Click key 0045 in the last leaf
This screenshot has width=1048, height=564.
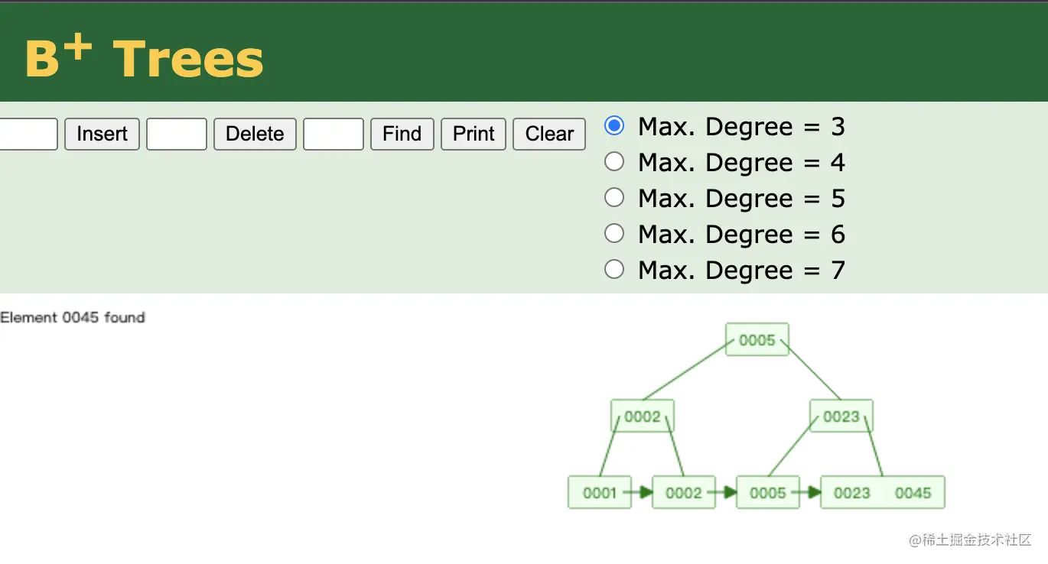click(x=913, y=493)
